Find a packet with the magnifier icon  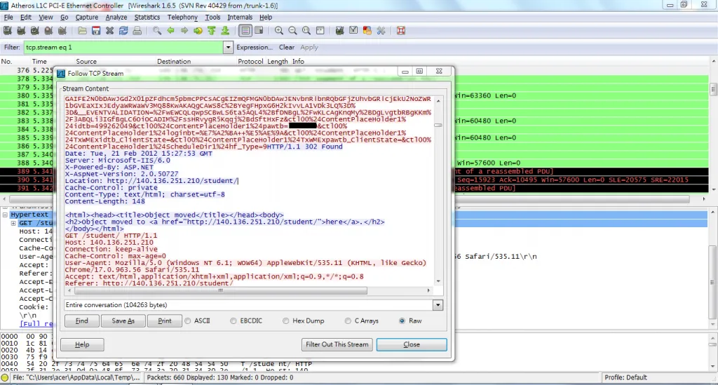click(x=157, y=31)
